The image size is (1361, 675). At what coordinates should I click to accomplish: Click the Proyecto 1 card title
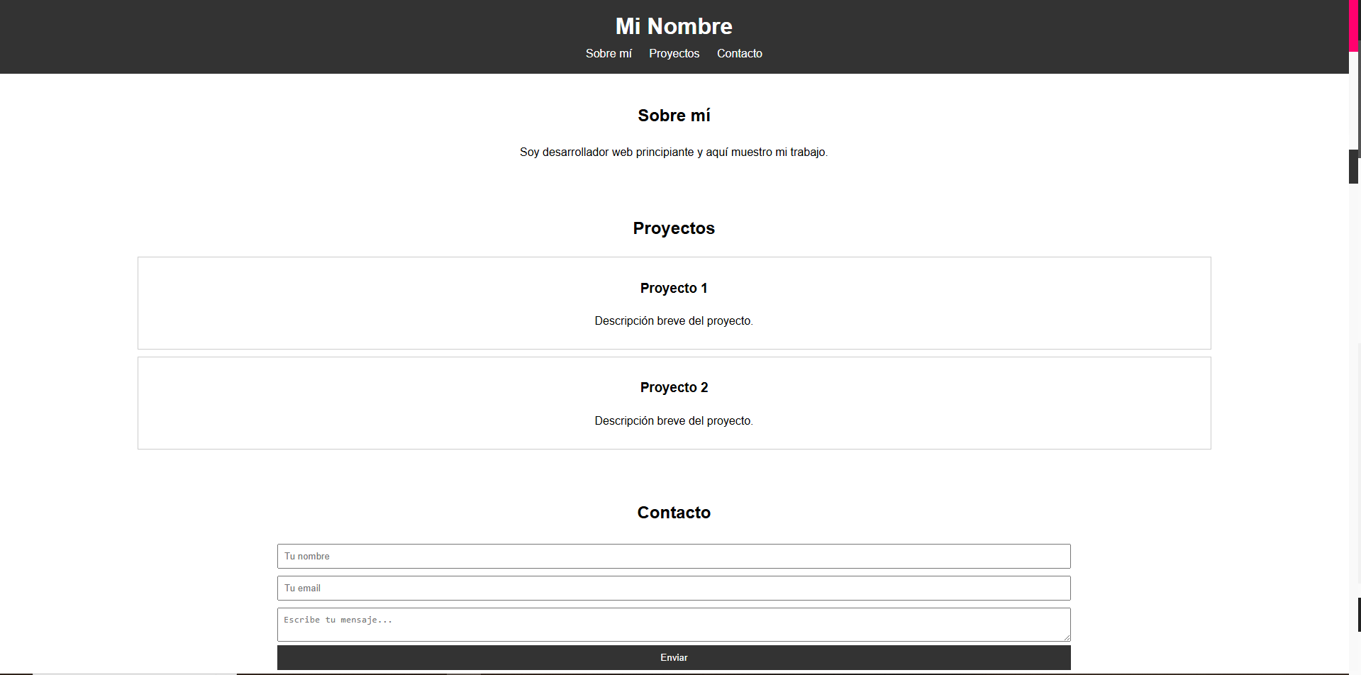(x=673, y=288)
